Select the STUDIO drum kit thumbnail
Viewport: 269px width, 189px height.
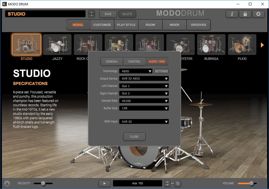(26, 45)
